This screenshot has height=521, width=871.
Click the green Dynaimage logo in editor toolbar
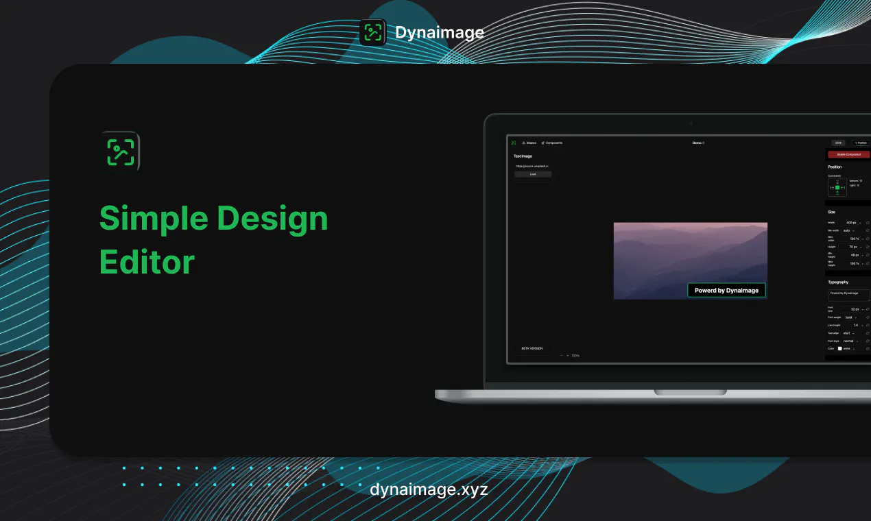pos(513,143)
